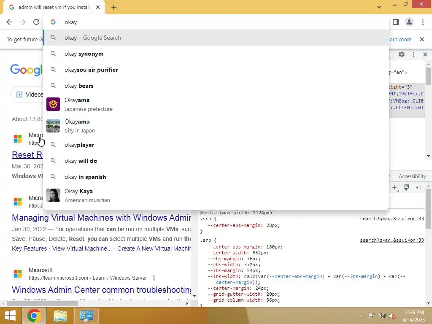
Task: Dismiss the info bar with X
Action: tap(422, 39)
